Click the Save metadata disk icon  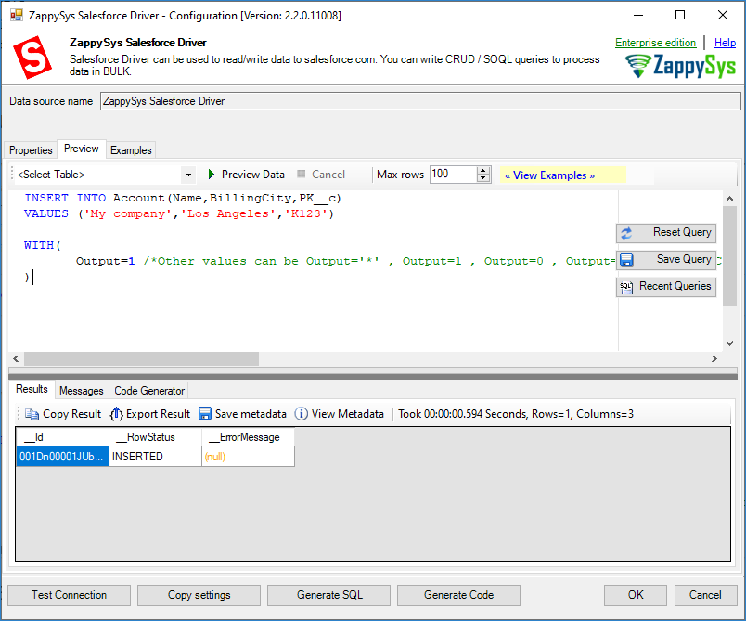click(205, 415)
